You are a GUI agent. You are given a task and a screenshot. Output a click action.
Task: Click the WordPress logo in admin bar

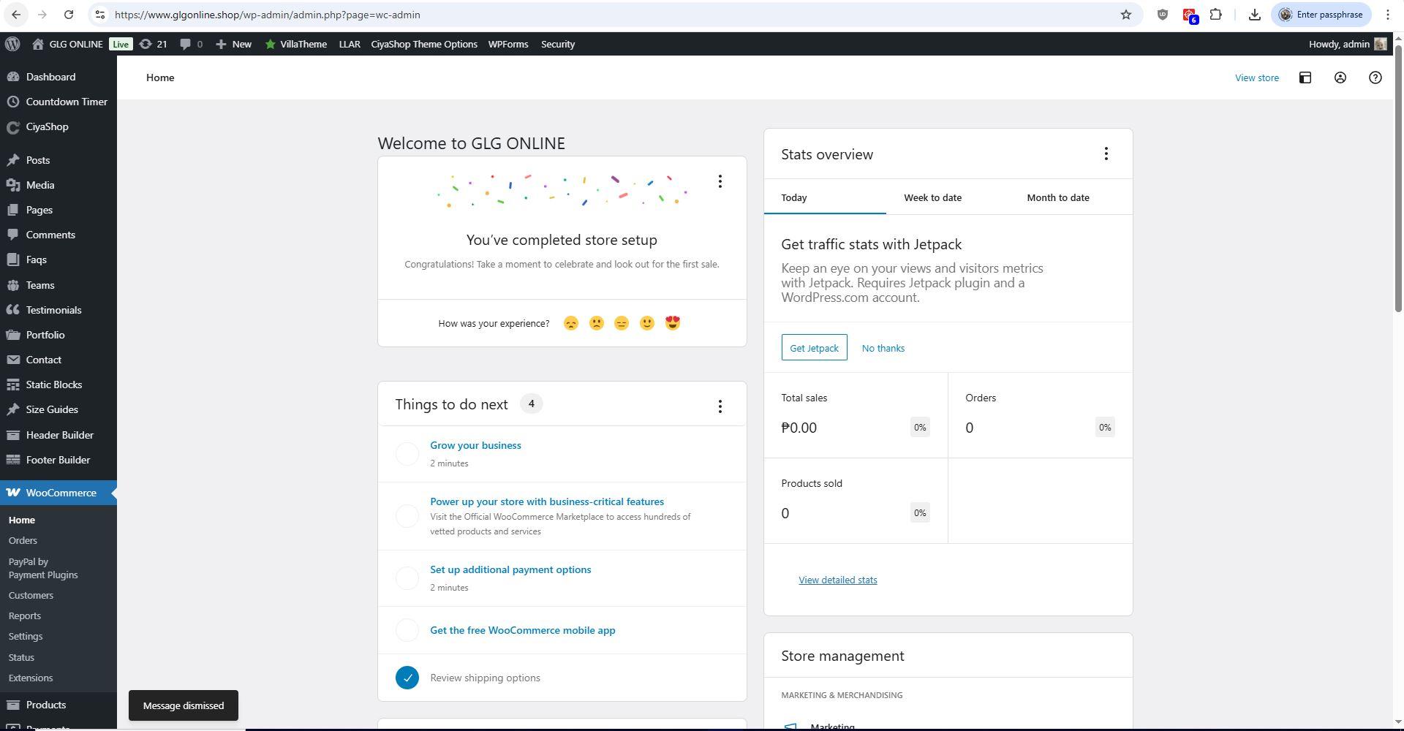point(12,44)
